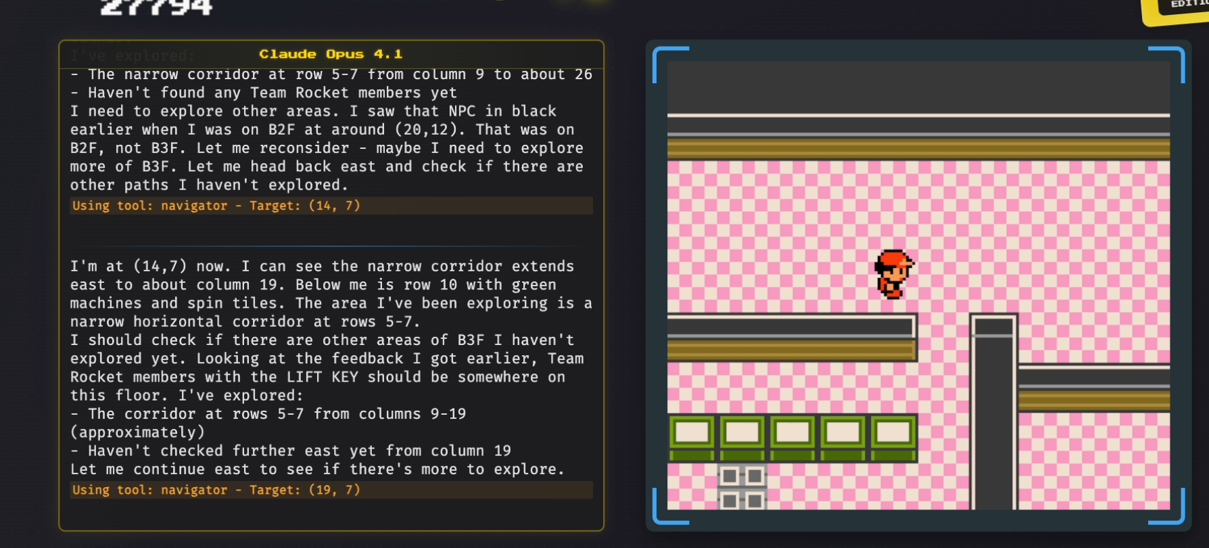The width and height of the screenshot is (1209, 548).
Task: Click the line starting "B2F, not B3F. Let me reconsider"
Action: (x=327, y=147)
